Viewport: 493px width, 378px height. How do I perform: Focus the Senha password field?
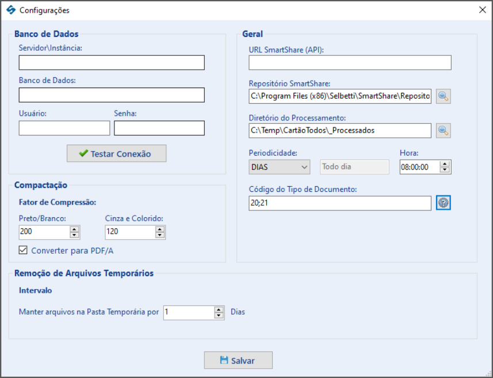point(159,128)
